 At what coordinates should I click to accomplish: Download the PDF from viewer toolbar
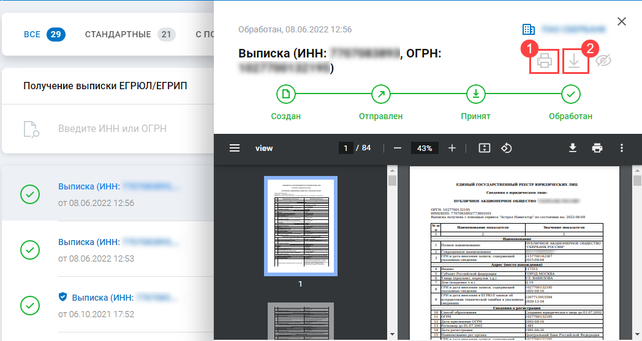pyautogui.click(x=573, y=148)
